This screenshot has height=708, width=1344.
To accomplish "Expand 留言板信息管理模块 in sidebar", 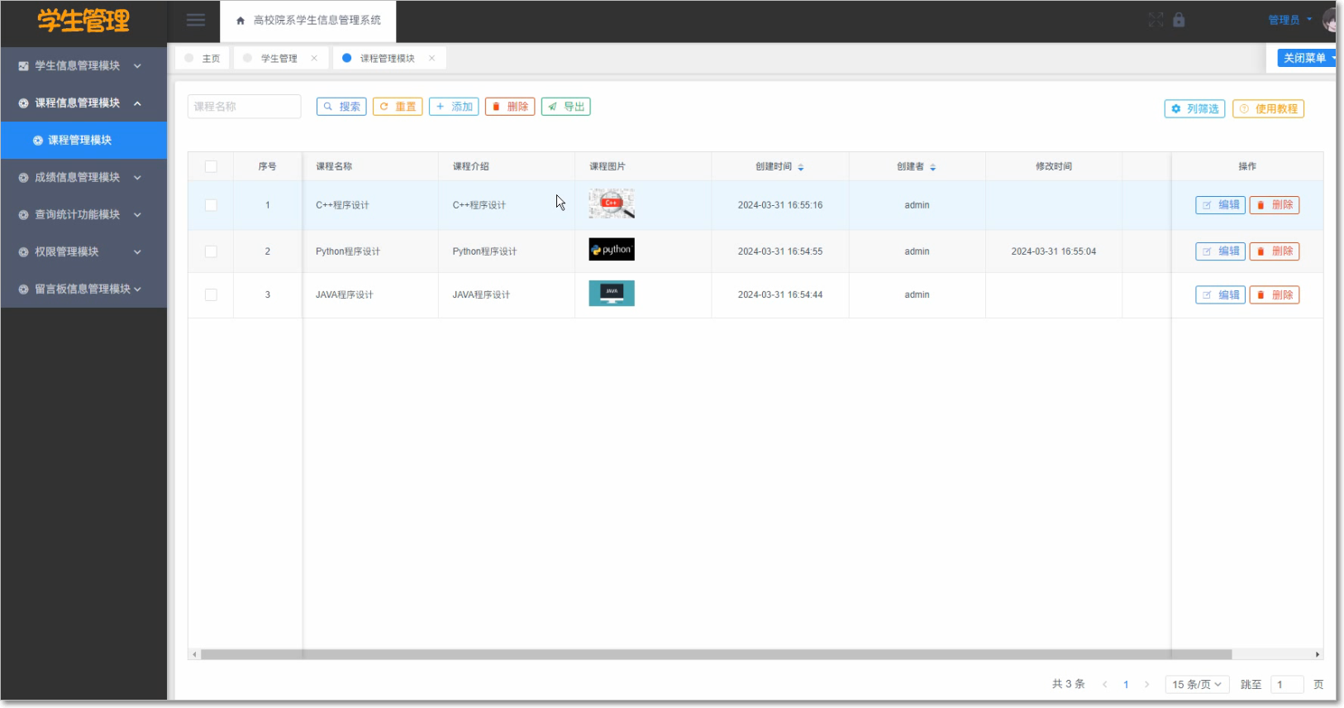I will [83, 289].
